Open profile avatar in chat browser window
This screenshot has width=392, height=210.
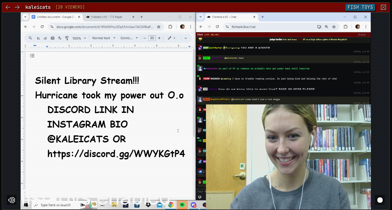click(x=357, y=27)
